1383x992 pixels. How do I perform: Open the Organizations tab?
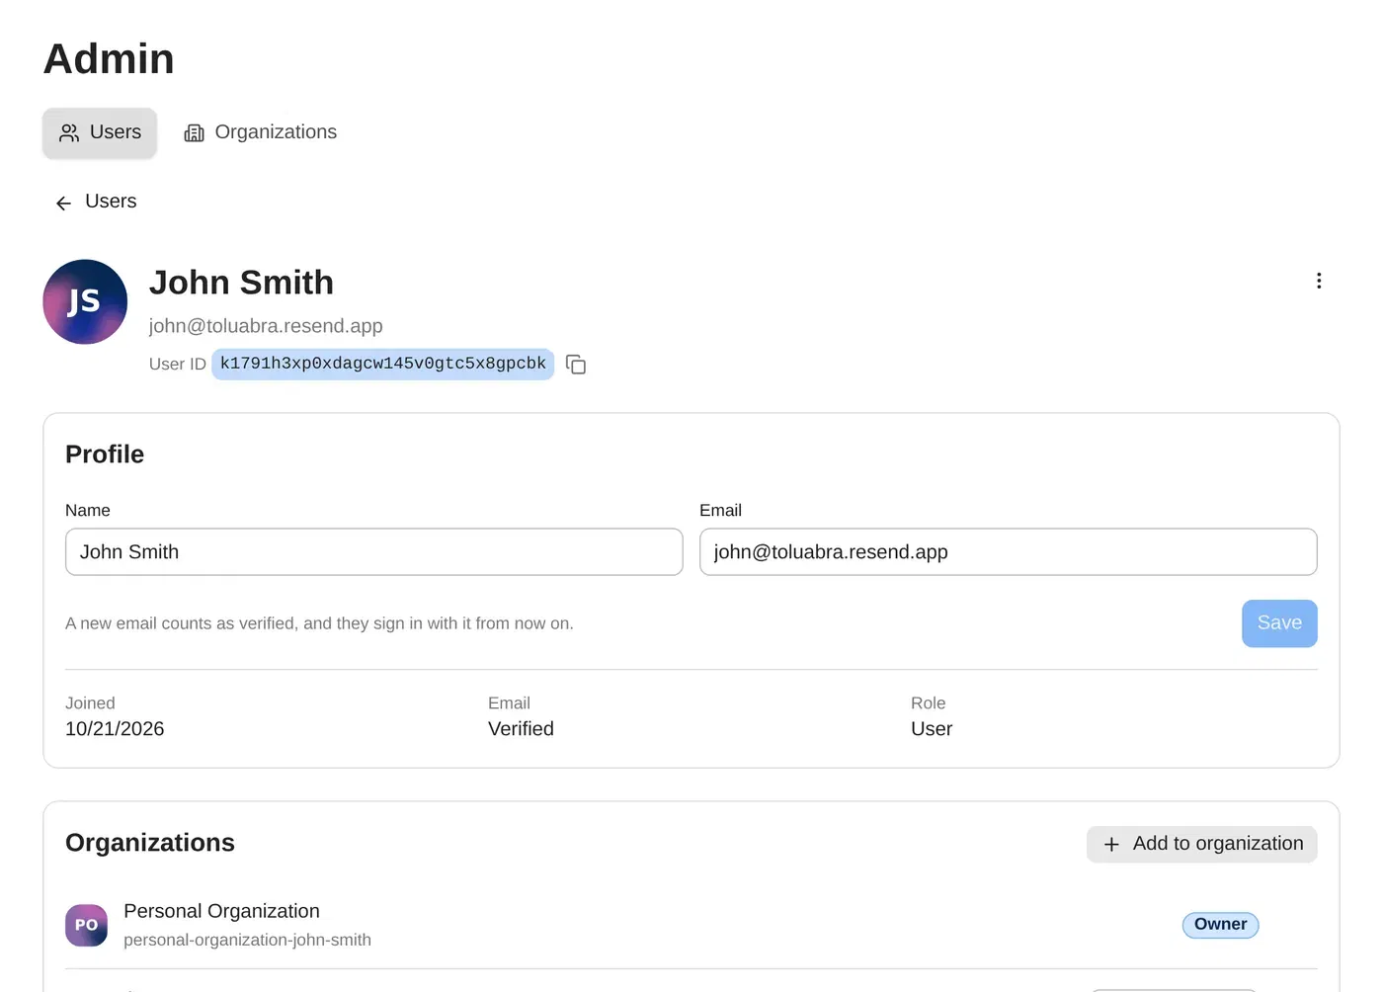(x=260, y=132)
